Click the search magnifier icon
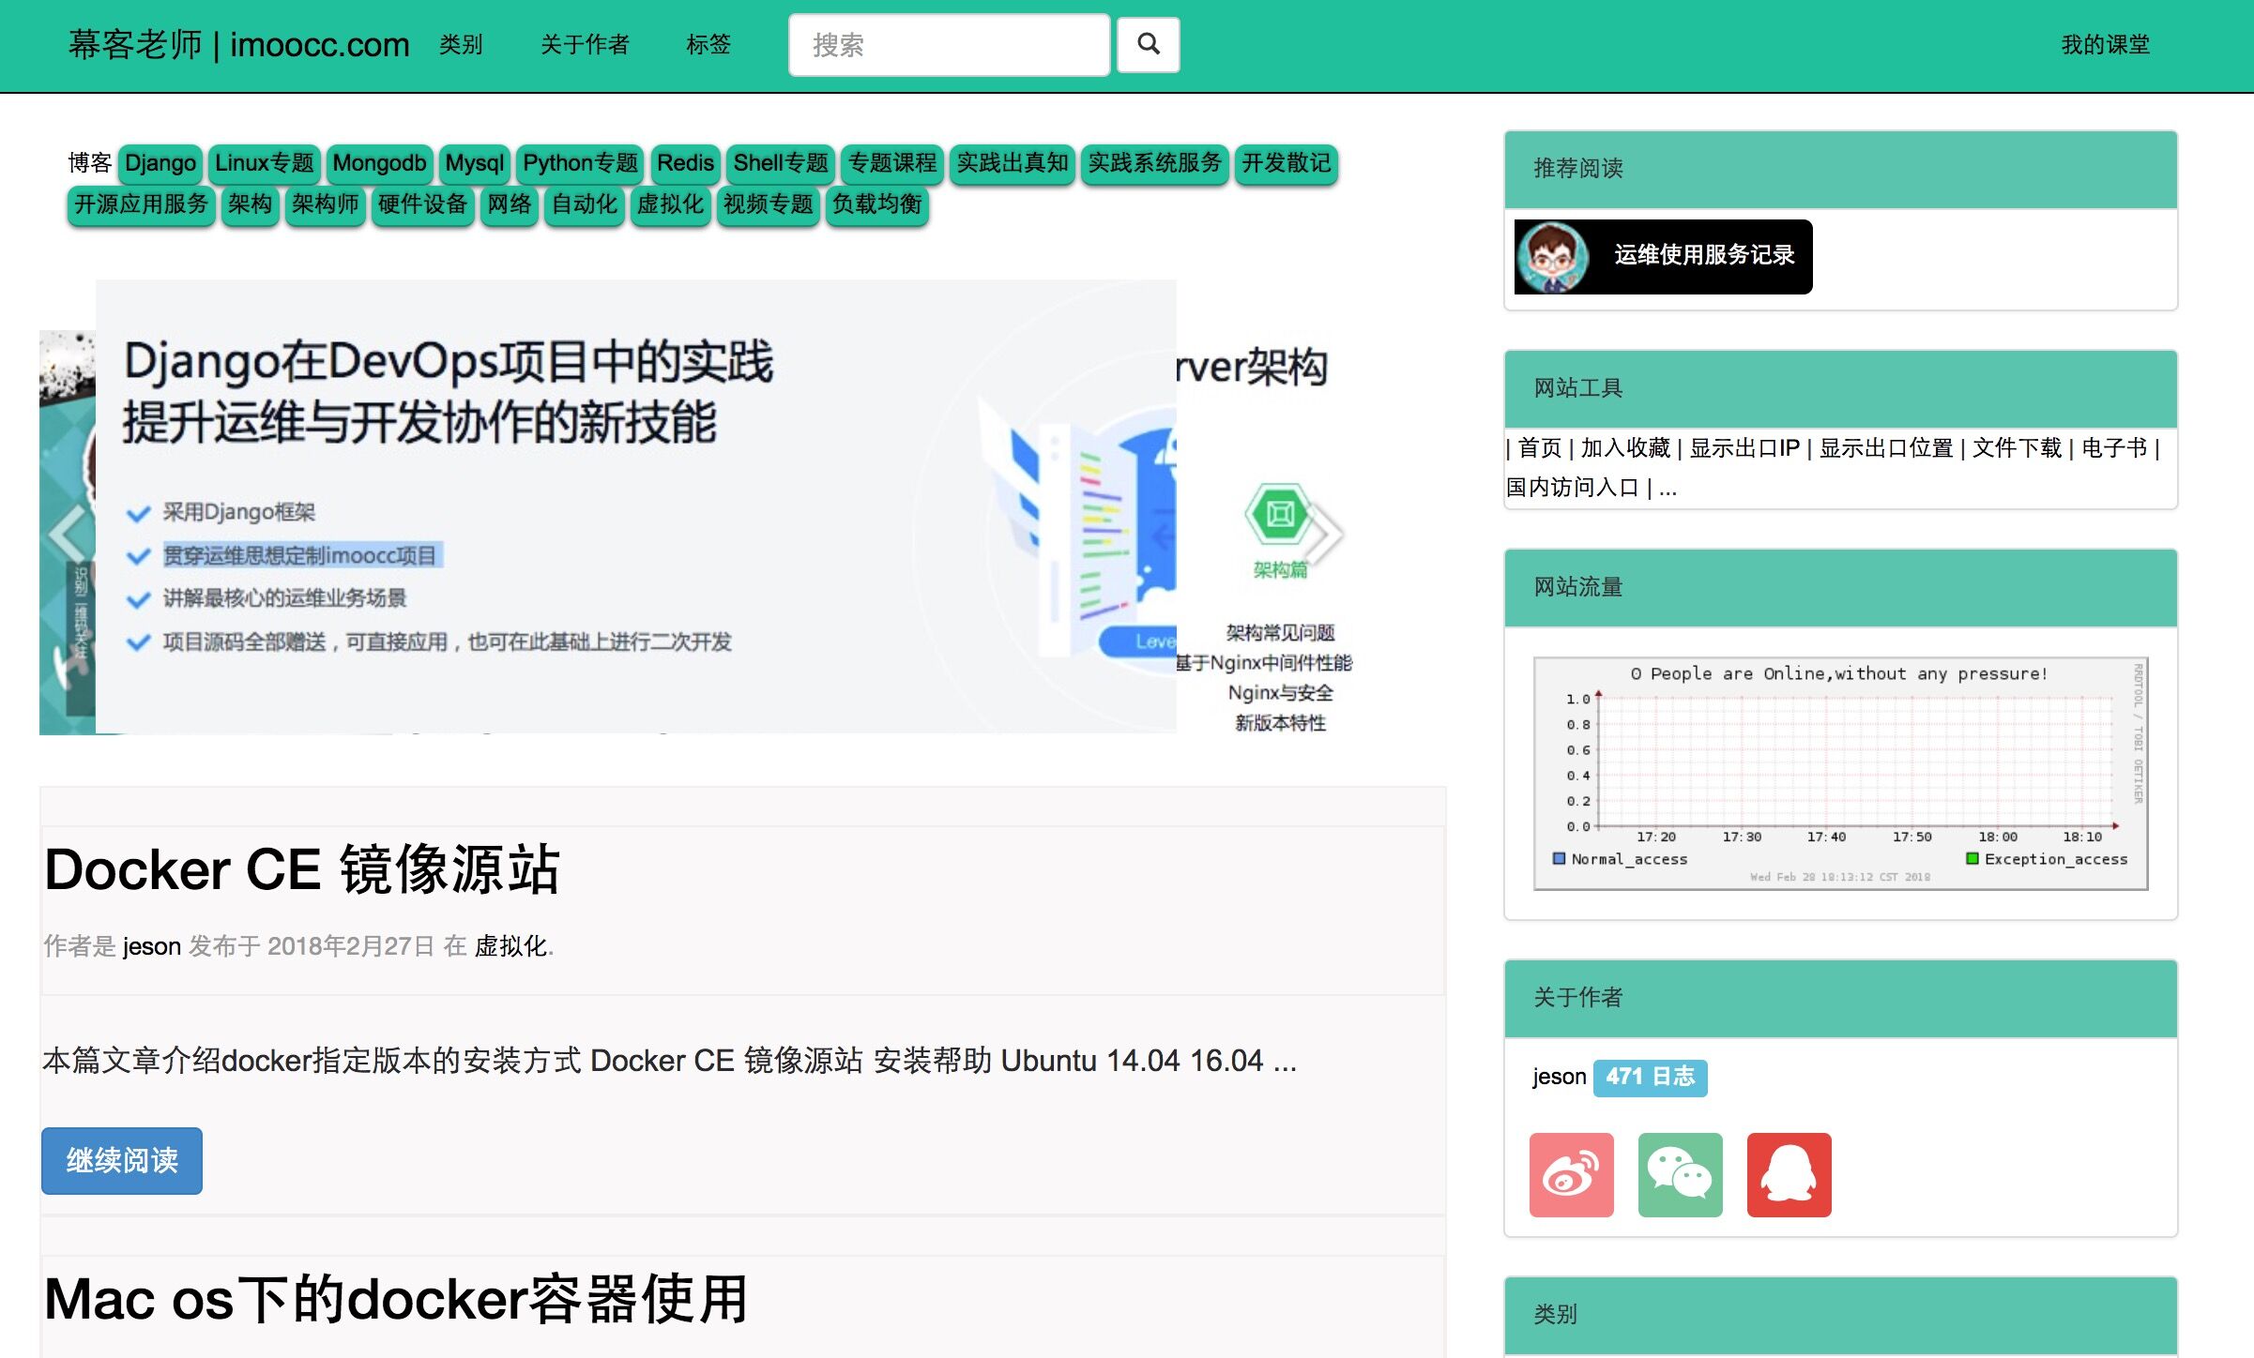The width and height of the screenshot is (2254, 1358). (x=1147, y=45)
